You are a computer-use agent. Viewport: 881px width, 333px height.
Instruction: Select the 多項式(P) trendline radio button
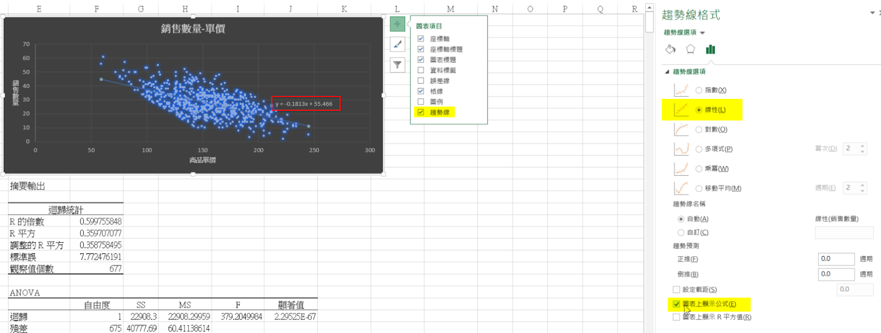tap(699, 149)
